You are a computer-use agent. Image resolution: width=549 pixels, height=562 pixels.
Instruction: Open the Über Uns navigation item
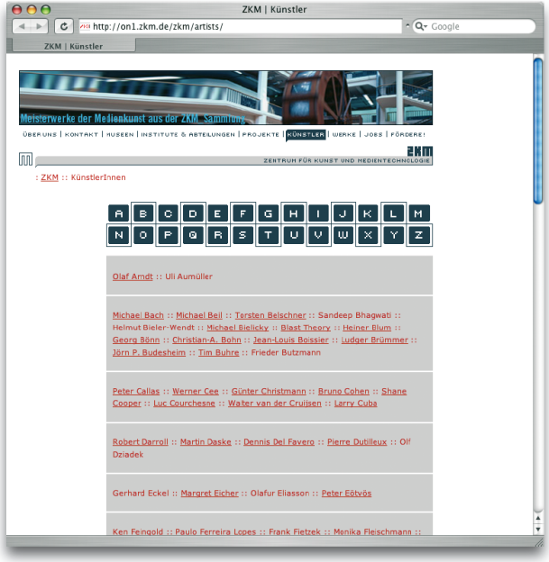40,134
